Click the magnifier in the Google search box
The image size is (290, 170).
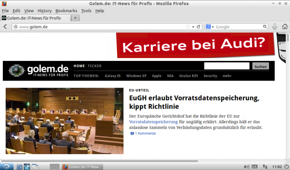(x=265, y=27)
